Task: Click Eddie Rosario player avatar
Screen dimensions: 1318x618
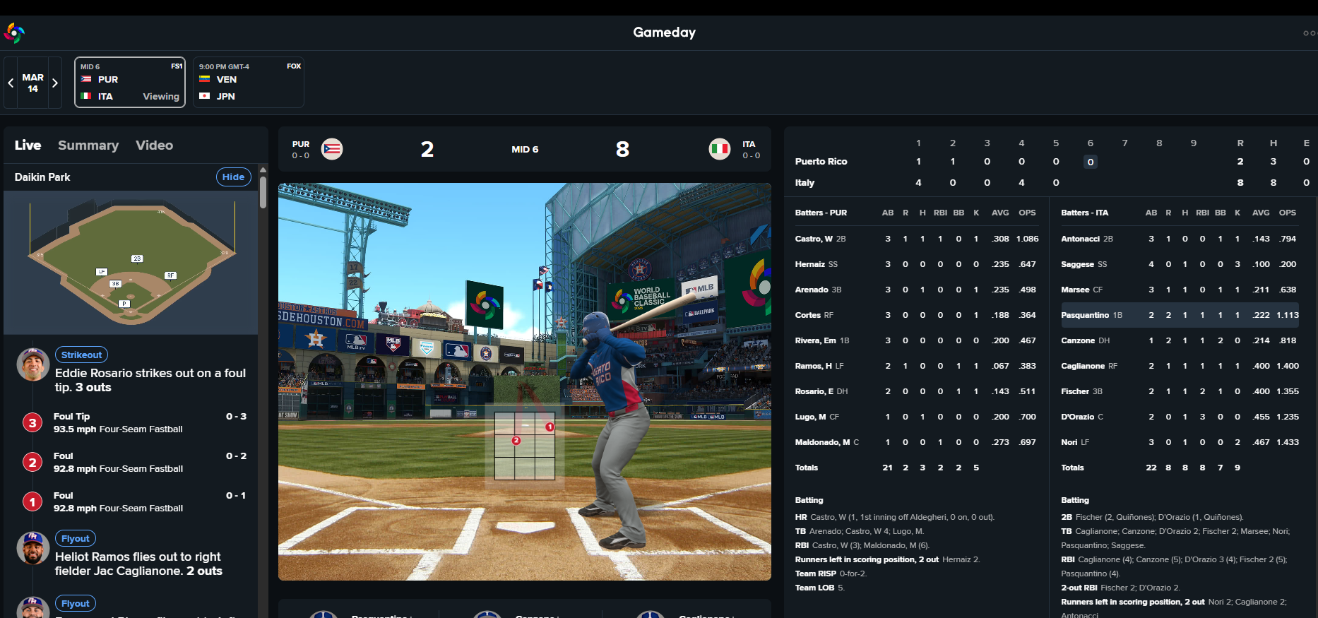Action: [x=32, y=364]
